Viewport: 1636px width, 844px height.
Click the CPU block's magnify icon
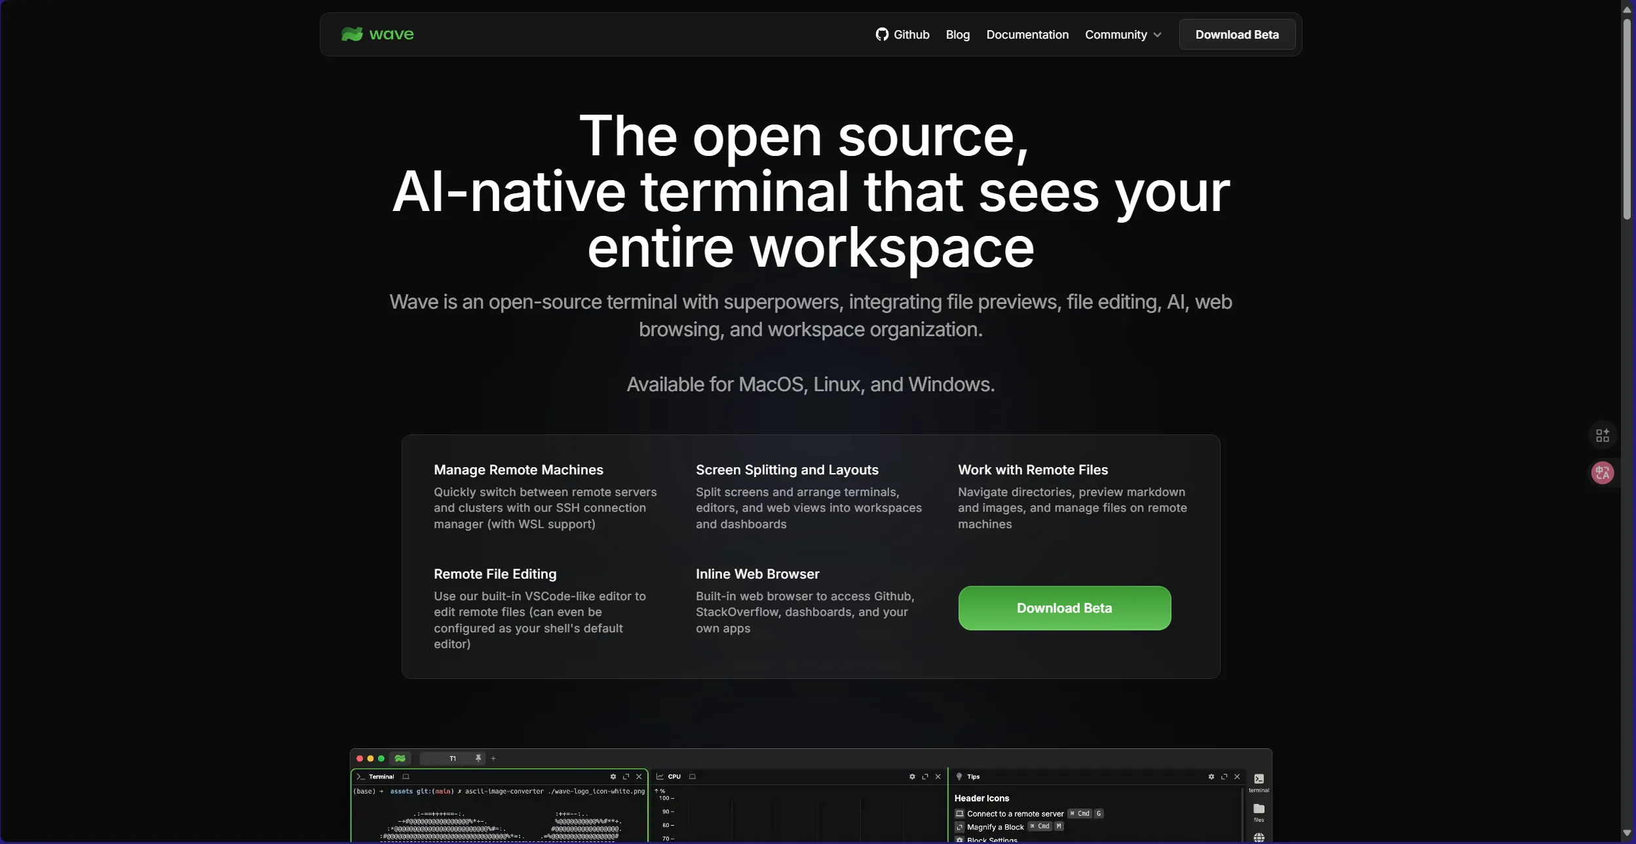924,777
